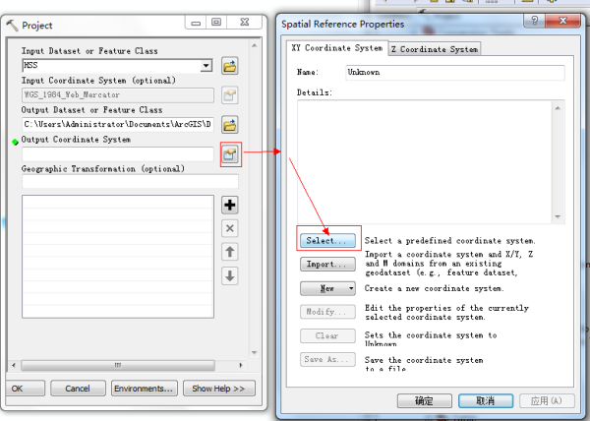Click OK in Project dialog

point(26,389)
